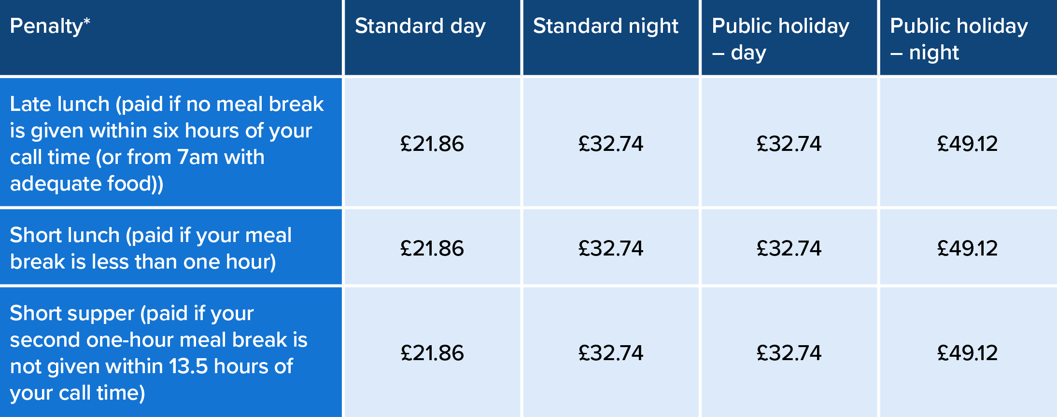Click the Public holiday – day header

point(789,37)
